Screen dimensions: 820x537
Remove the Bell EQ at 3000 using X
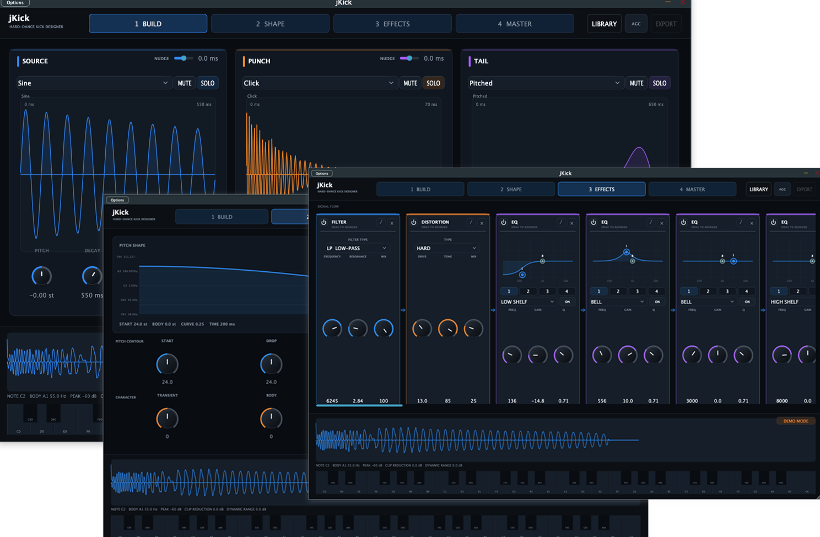(x=752, y=223)
